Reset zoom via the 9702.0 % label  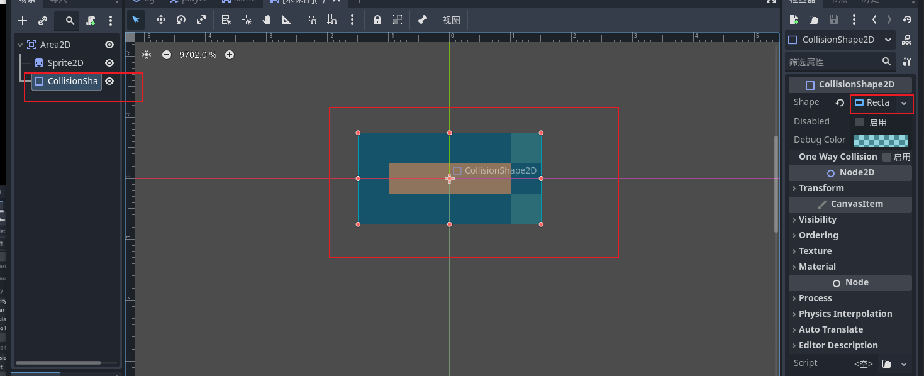point(198,55)
